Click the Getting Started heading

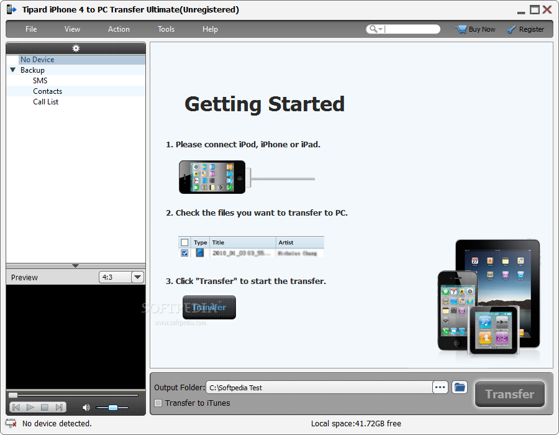coord(265,104)
